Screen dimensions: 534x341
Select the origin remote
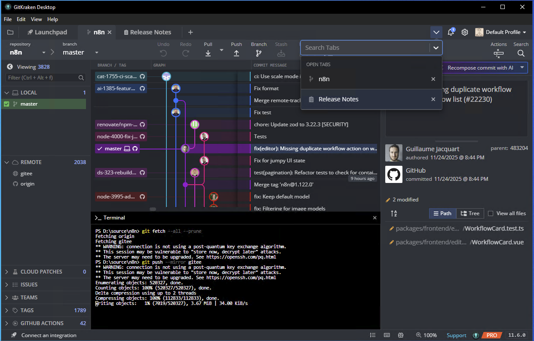(x=28, y=184)
